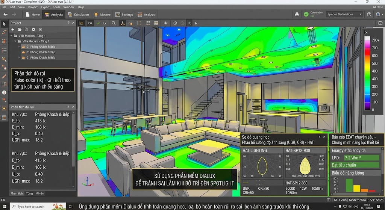Close the Sơ đồ quang học panel
The image size is (385, 210).
[x=324, y=137]
